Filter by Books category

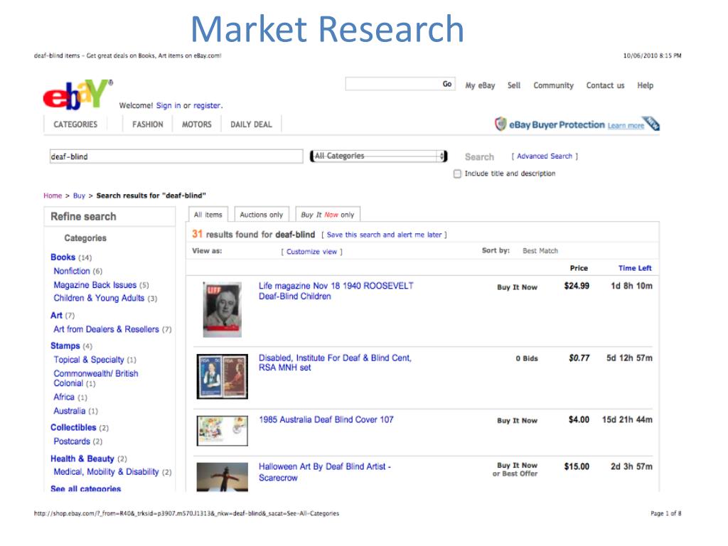[x=63, y=257]
